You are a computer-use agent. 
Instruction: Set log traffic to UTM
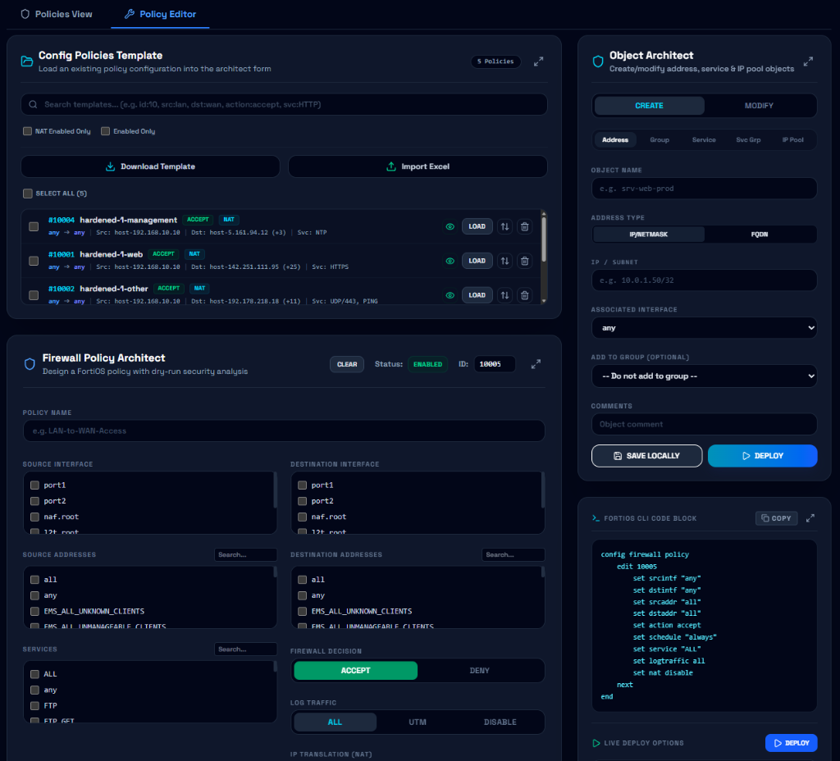coord(418,722)
